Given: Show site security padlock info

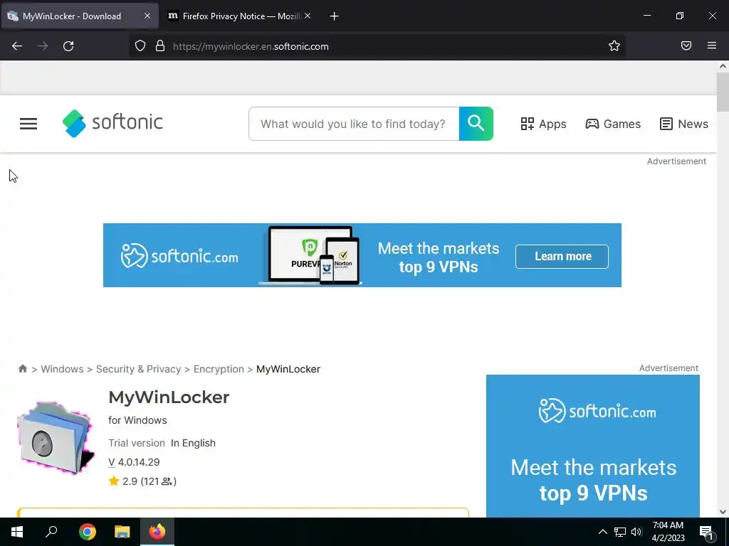Looking at the screenshot, I should tap(160, 45).
